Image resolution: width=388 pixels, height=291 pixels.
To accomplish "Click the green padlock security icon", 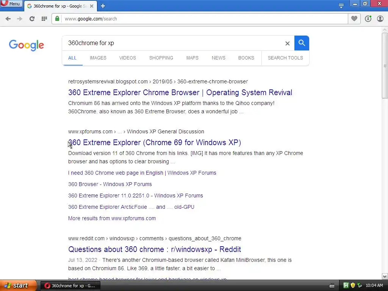I will tap(57, 19).
